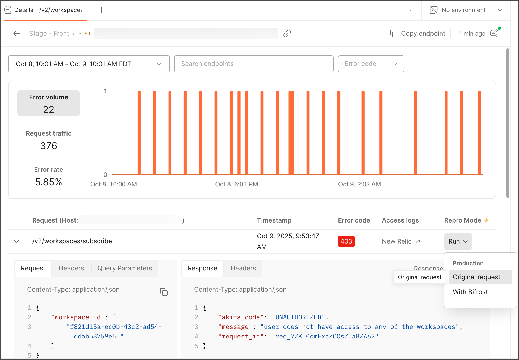Expand the tab list chevron in top bar
Viewport: 519px width, 360px height.
click(411, 10)
